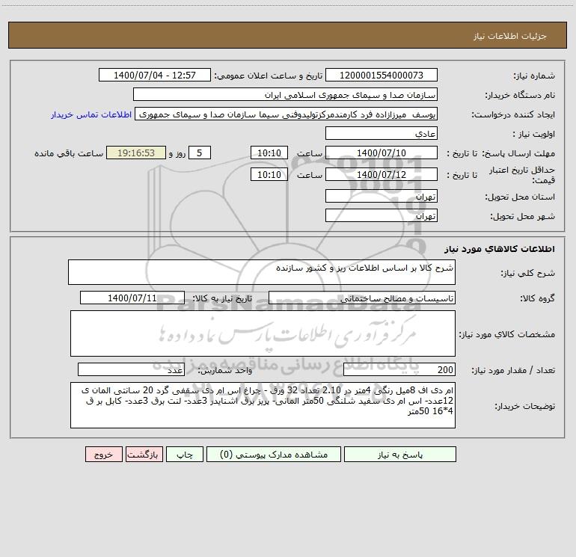Viewport: 576px width, 557px height.
Task: Click the buyer organization name field
Action: coord(285,94)
